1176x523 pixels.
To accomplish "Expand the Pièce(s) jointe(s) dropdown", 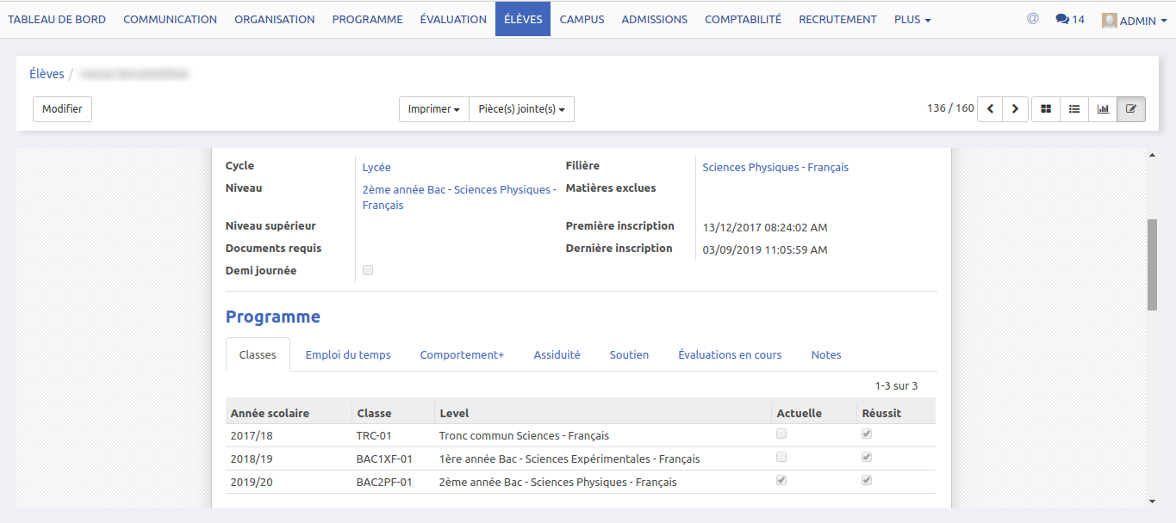I will (521, 109).
